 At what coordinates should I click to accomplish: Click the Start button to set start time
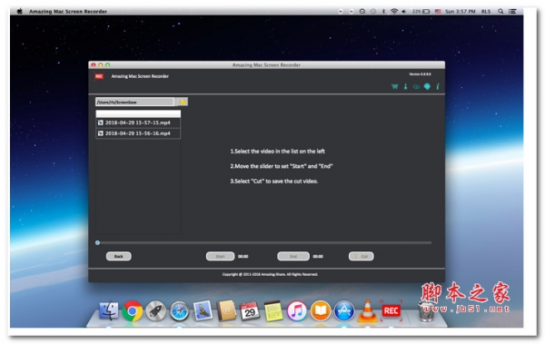220,257
